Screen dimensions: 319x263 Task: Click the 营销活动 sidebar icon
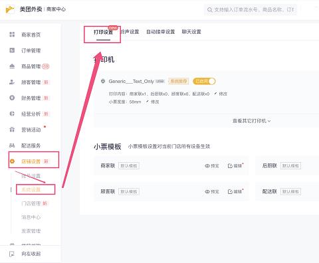click(x=12, y=130)
